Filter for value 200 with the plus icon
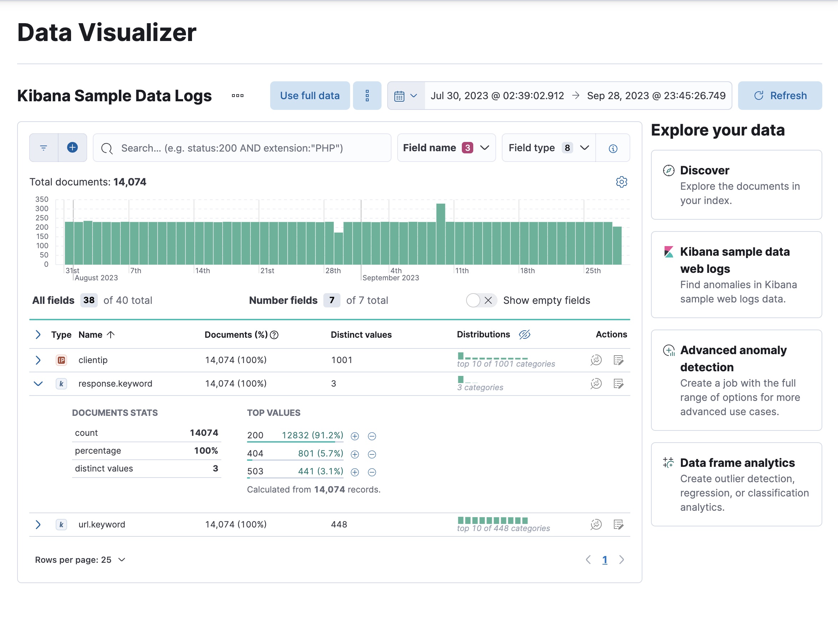 point(354,436)
